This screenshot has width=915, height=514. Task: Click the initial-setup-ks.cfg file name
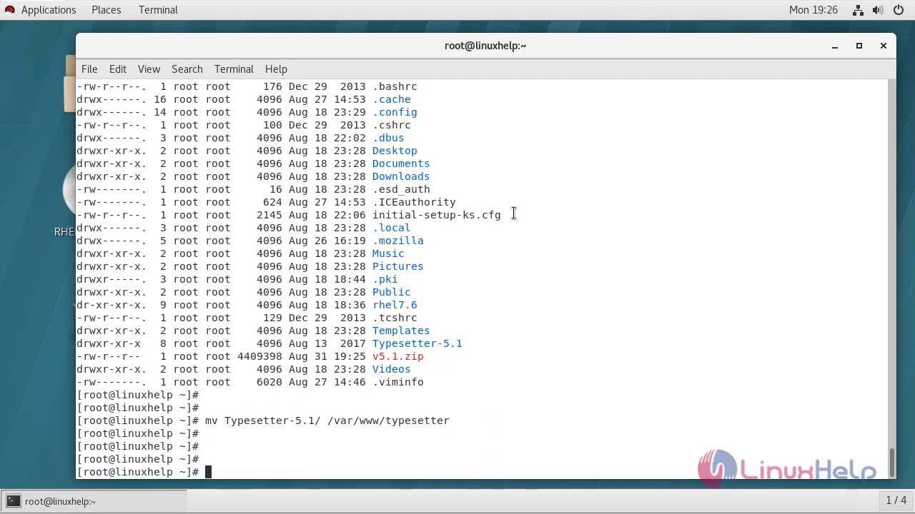click(x=436, y=215)
